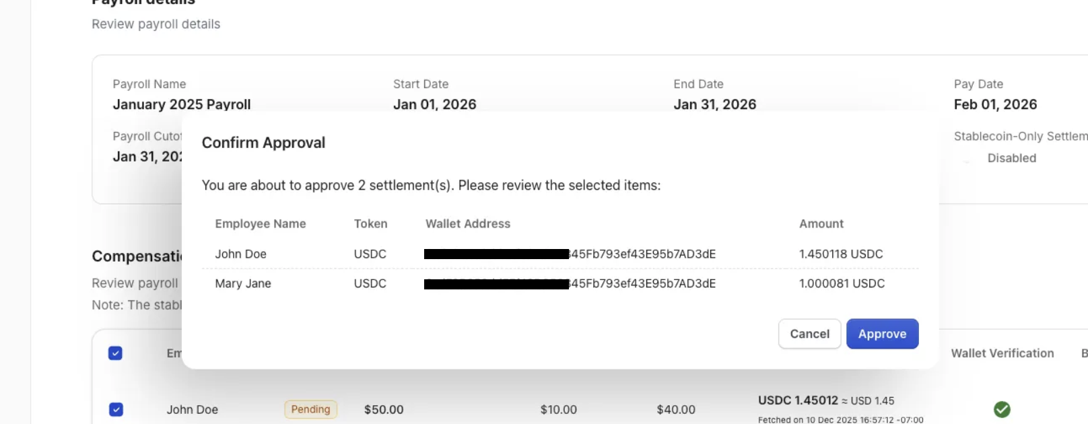This screenshot has width=1088, height=424.
Task: Uncheck the John Doe row checkbox
Action: [116, 409]
